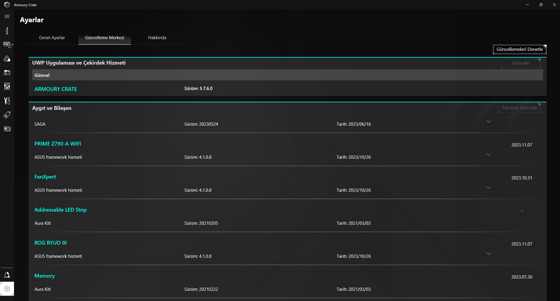560x301 pixels.
Task: Click the Sürüm: 20210222 value
Action: click(x=201, y=289)
